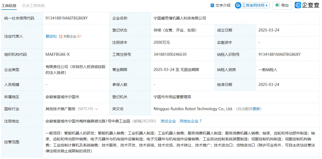322x159 pixels.
Task: Click the company name 宁国睿思博机器人科技有限公司
Action: click(180, 18)
